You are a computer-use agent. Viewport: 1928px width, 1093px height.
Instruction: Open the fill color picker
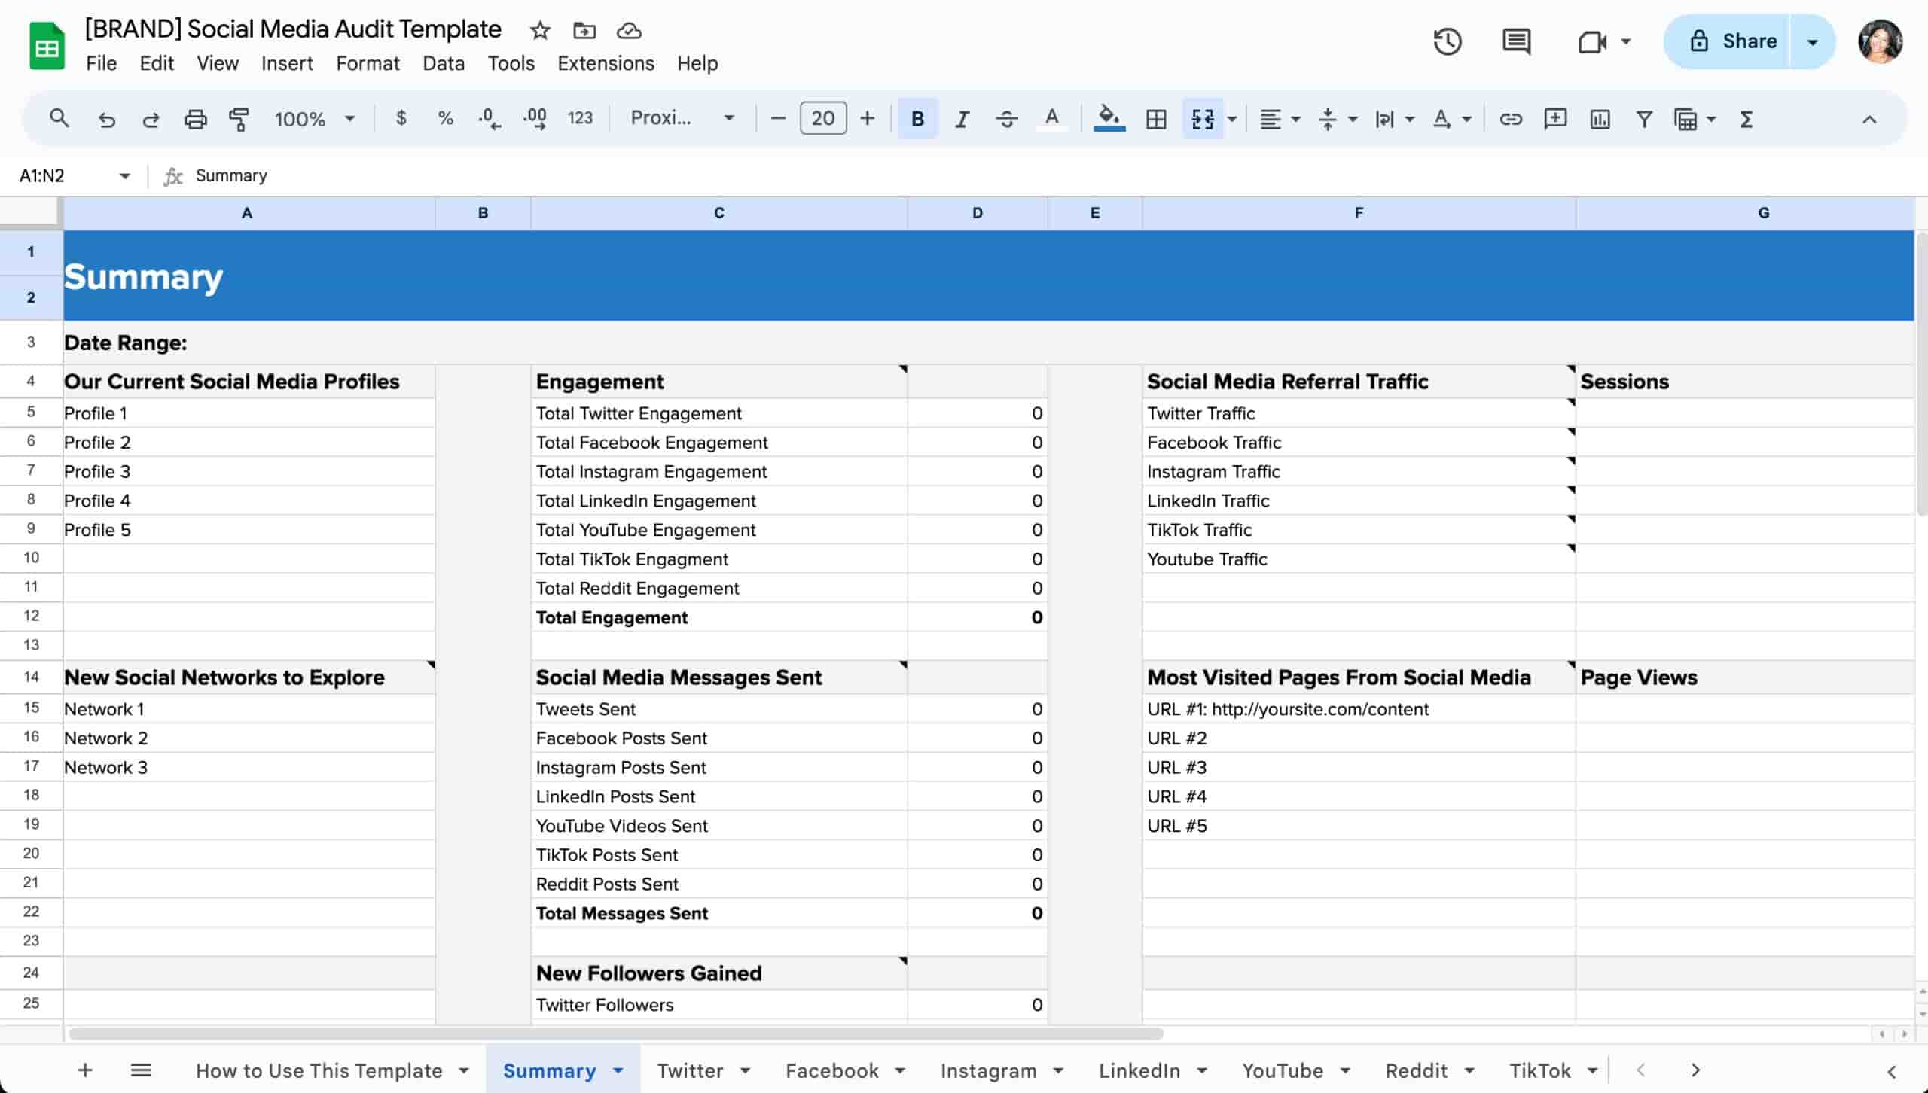point(1107,118)
